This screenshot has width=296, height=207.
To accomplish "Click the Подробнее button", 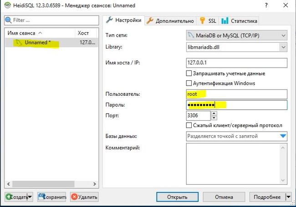I will point(267,197).
